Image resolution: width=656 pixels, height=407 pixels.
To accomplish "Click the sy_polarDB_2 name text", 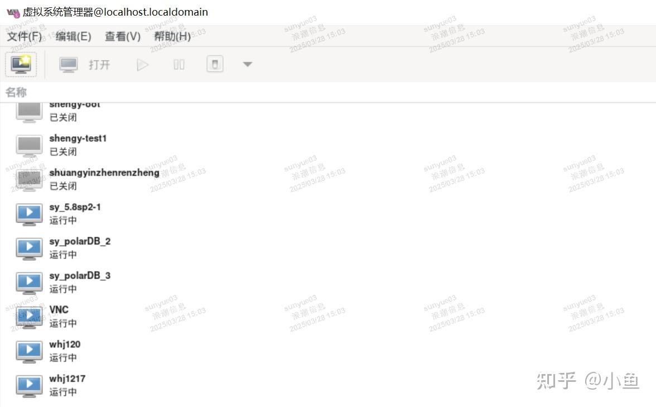I will point(80,242).
